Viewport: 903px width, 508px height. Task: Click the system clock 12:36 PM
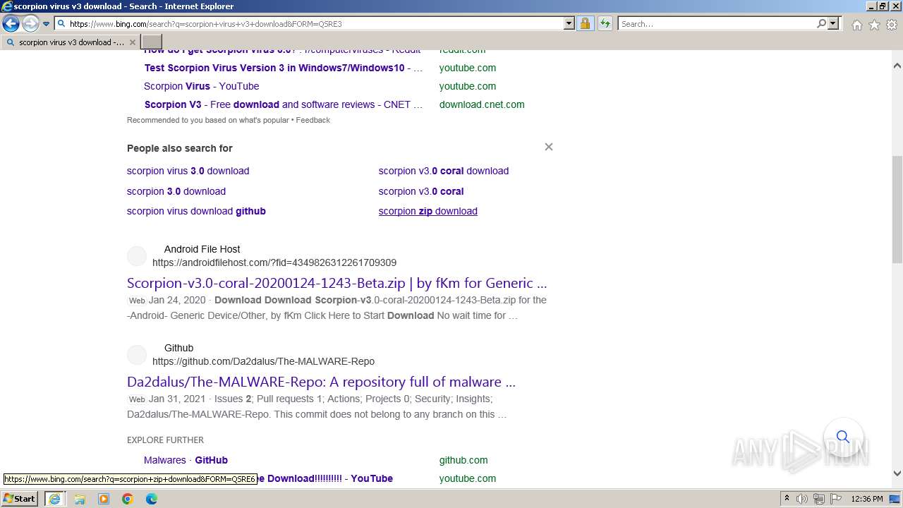point(867,499)
